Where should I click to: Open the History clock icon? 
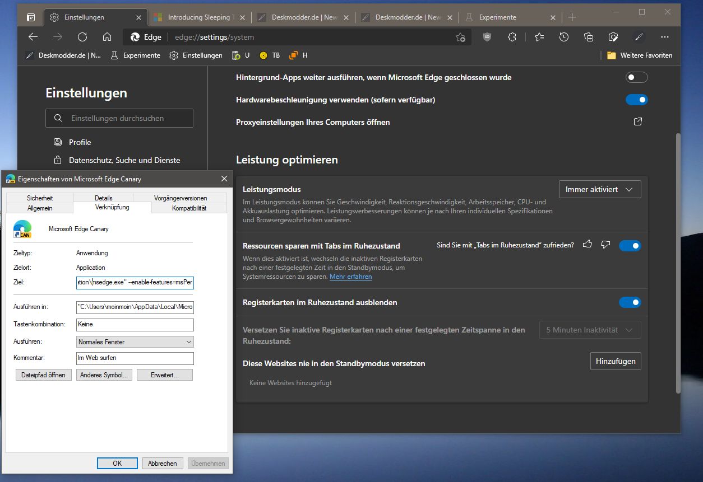point(564,37)
